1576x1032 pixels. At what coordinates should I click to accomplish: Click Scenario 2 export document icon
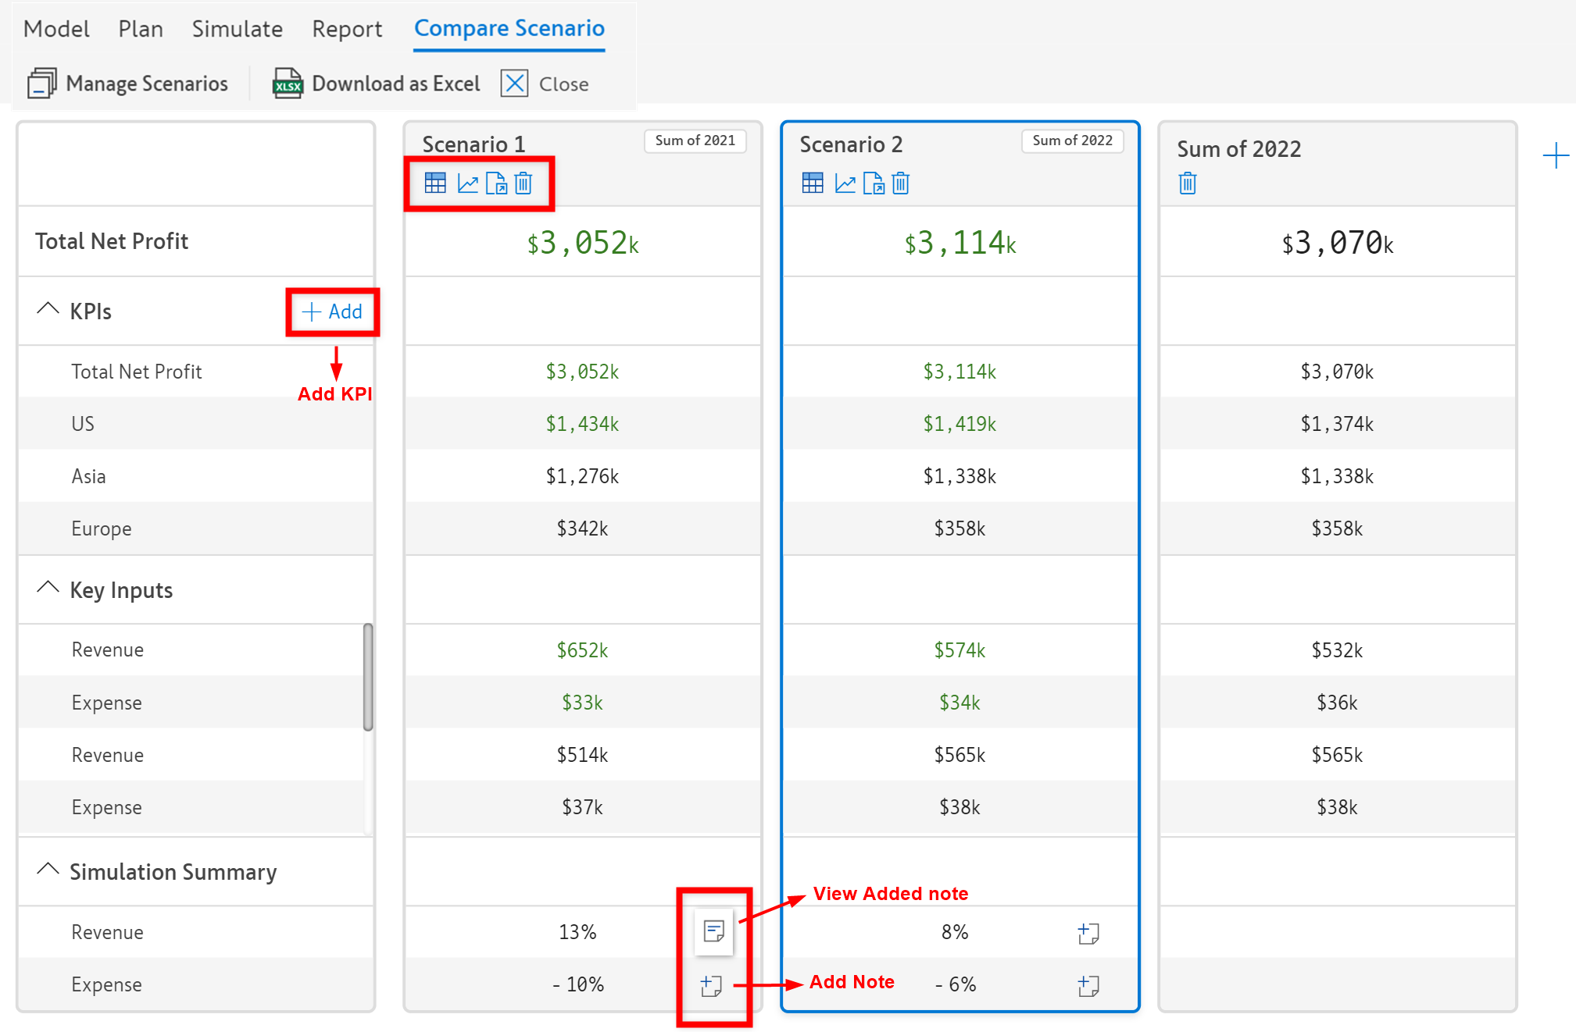point(873,183)
